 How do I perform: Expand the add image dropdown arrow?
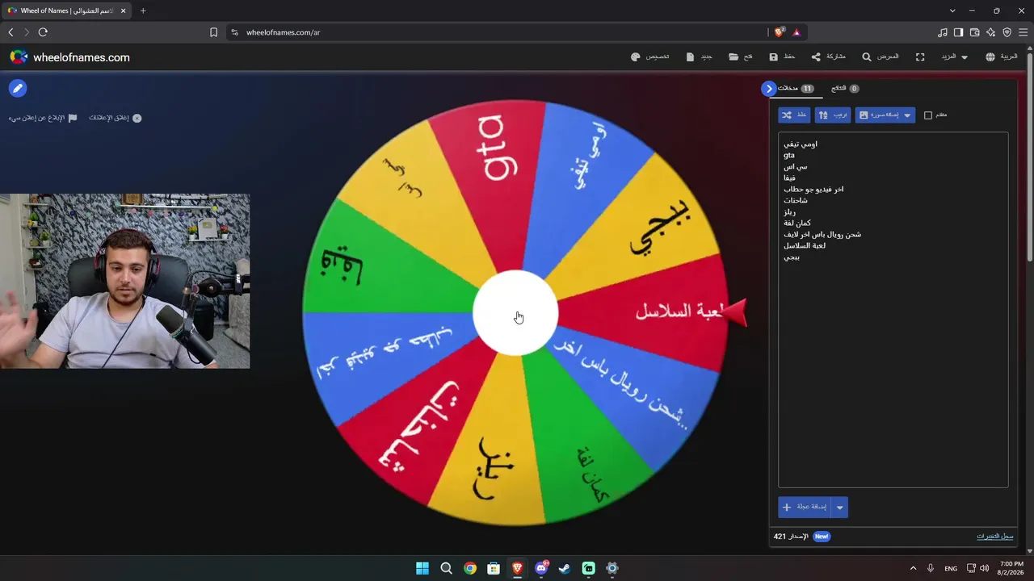click(x=907, y=115)
